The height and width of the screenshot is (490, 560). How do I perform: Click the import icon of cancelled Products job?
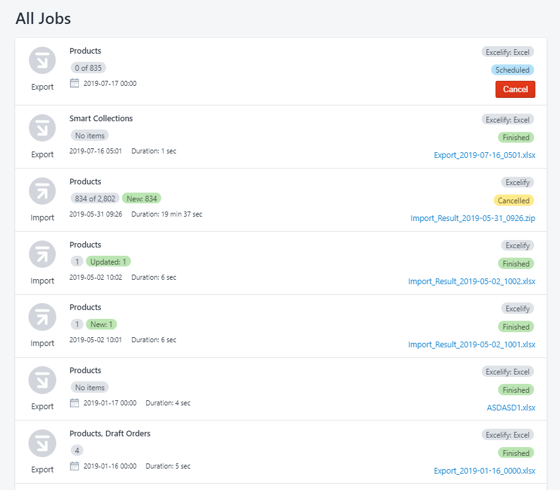pos(42,191)
